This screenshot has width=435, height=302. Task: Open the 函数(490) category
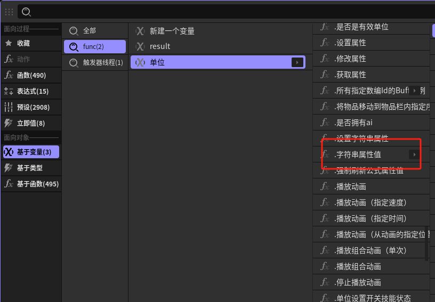[31, 75]
